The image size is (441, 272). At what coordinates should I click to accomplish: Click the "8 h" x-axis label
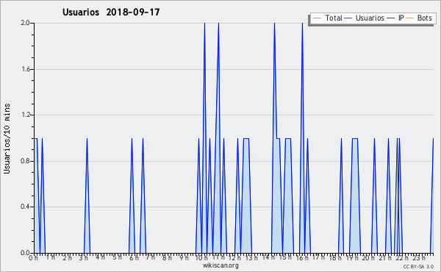point(167,257)
